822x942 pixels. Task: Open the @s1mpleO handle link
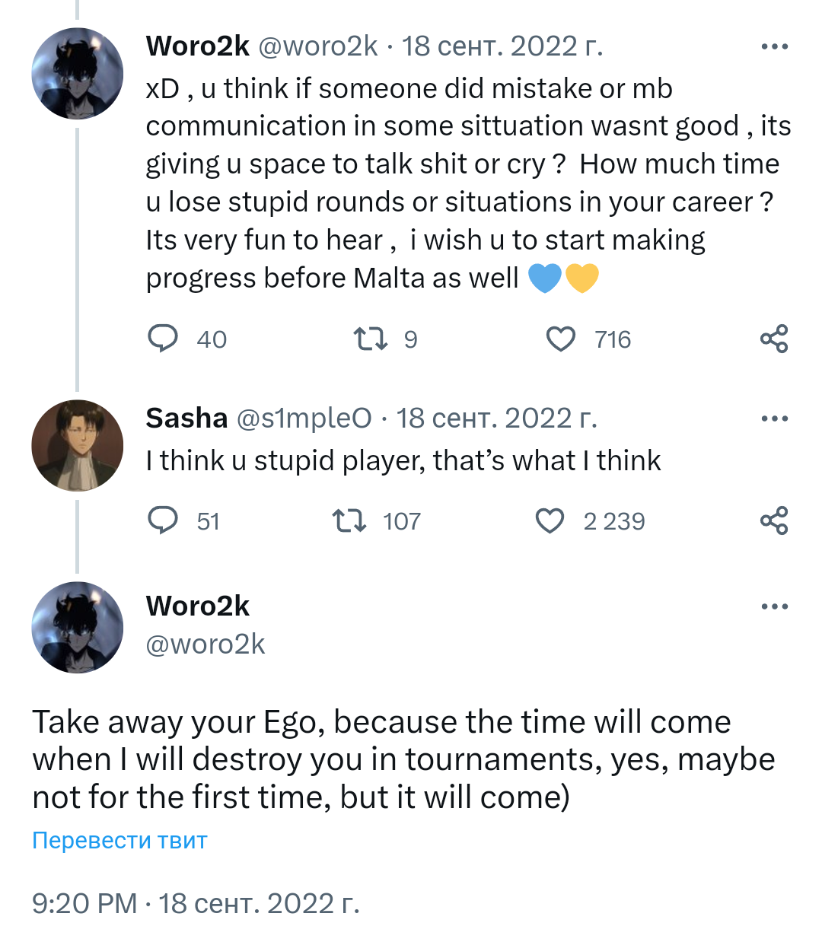[304, 418]
